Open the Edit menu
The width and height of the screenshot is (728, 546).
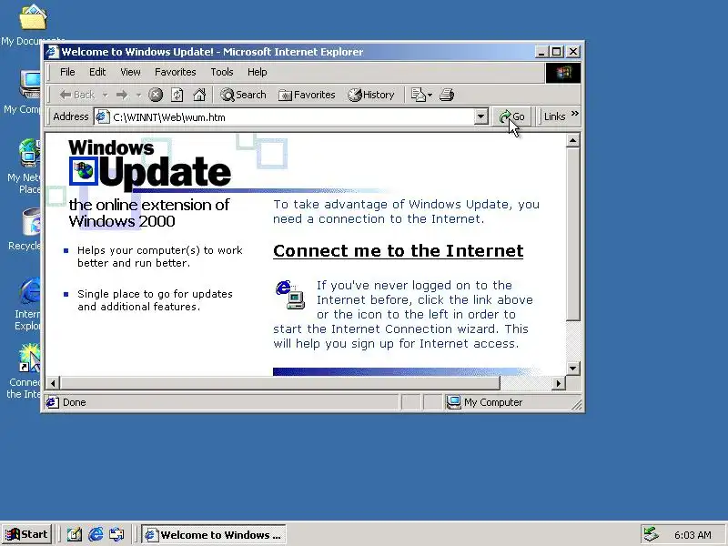pos(97,72)
